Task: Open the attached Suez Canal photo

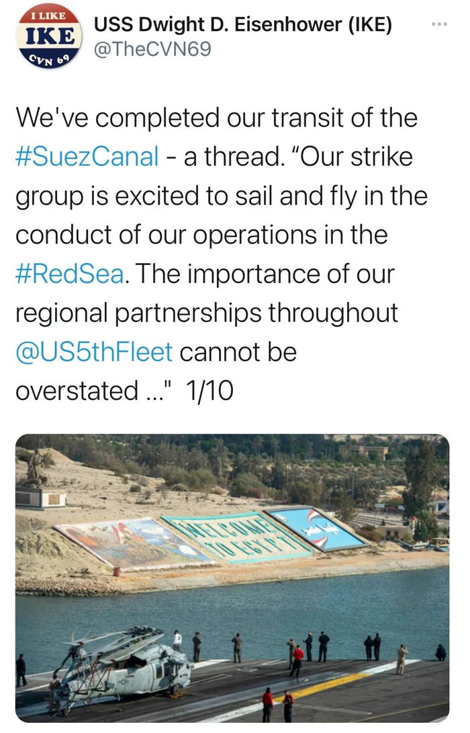Action: pos(232,578)
